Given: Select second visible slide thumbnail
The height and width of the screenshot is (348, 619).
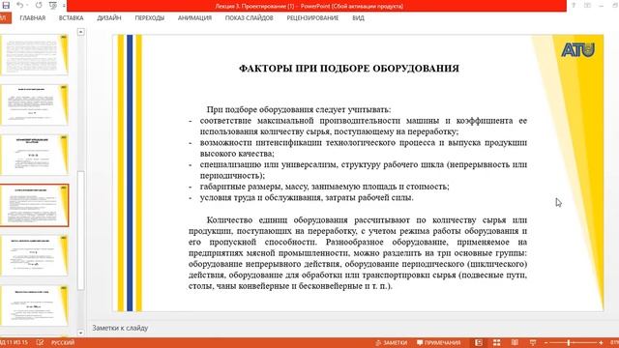Looking at the screenshot, I should pos(35,104).
